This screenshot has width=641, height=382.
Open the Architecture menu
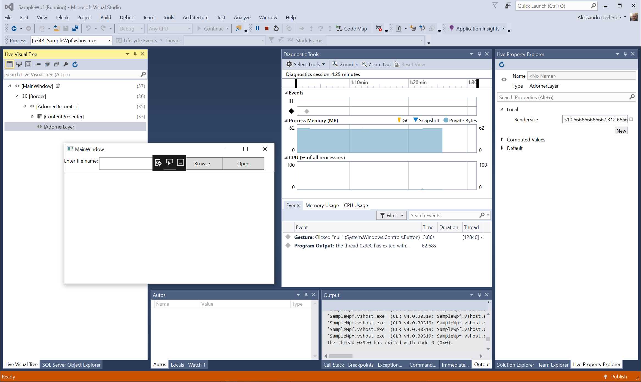[195, 17]
